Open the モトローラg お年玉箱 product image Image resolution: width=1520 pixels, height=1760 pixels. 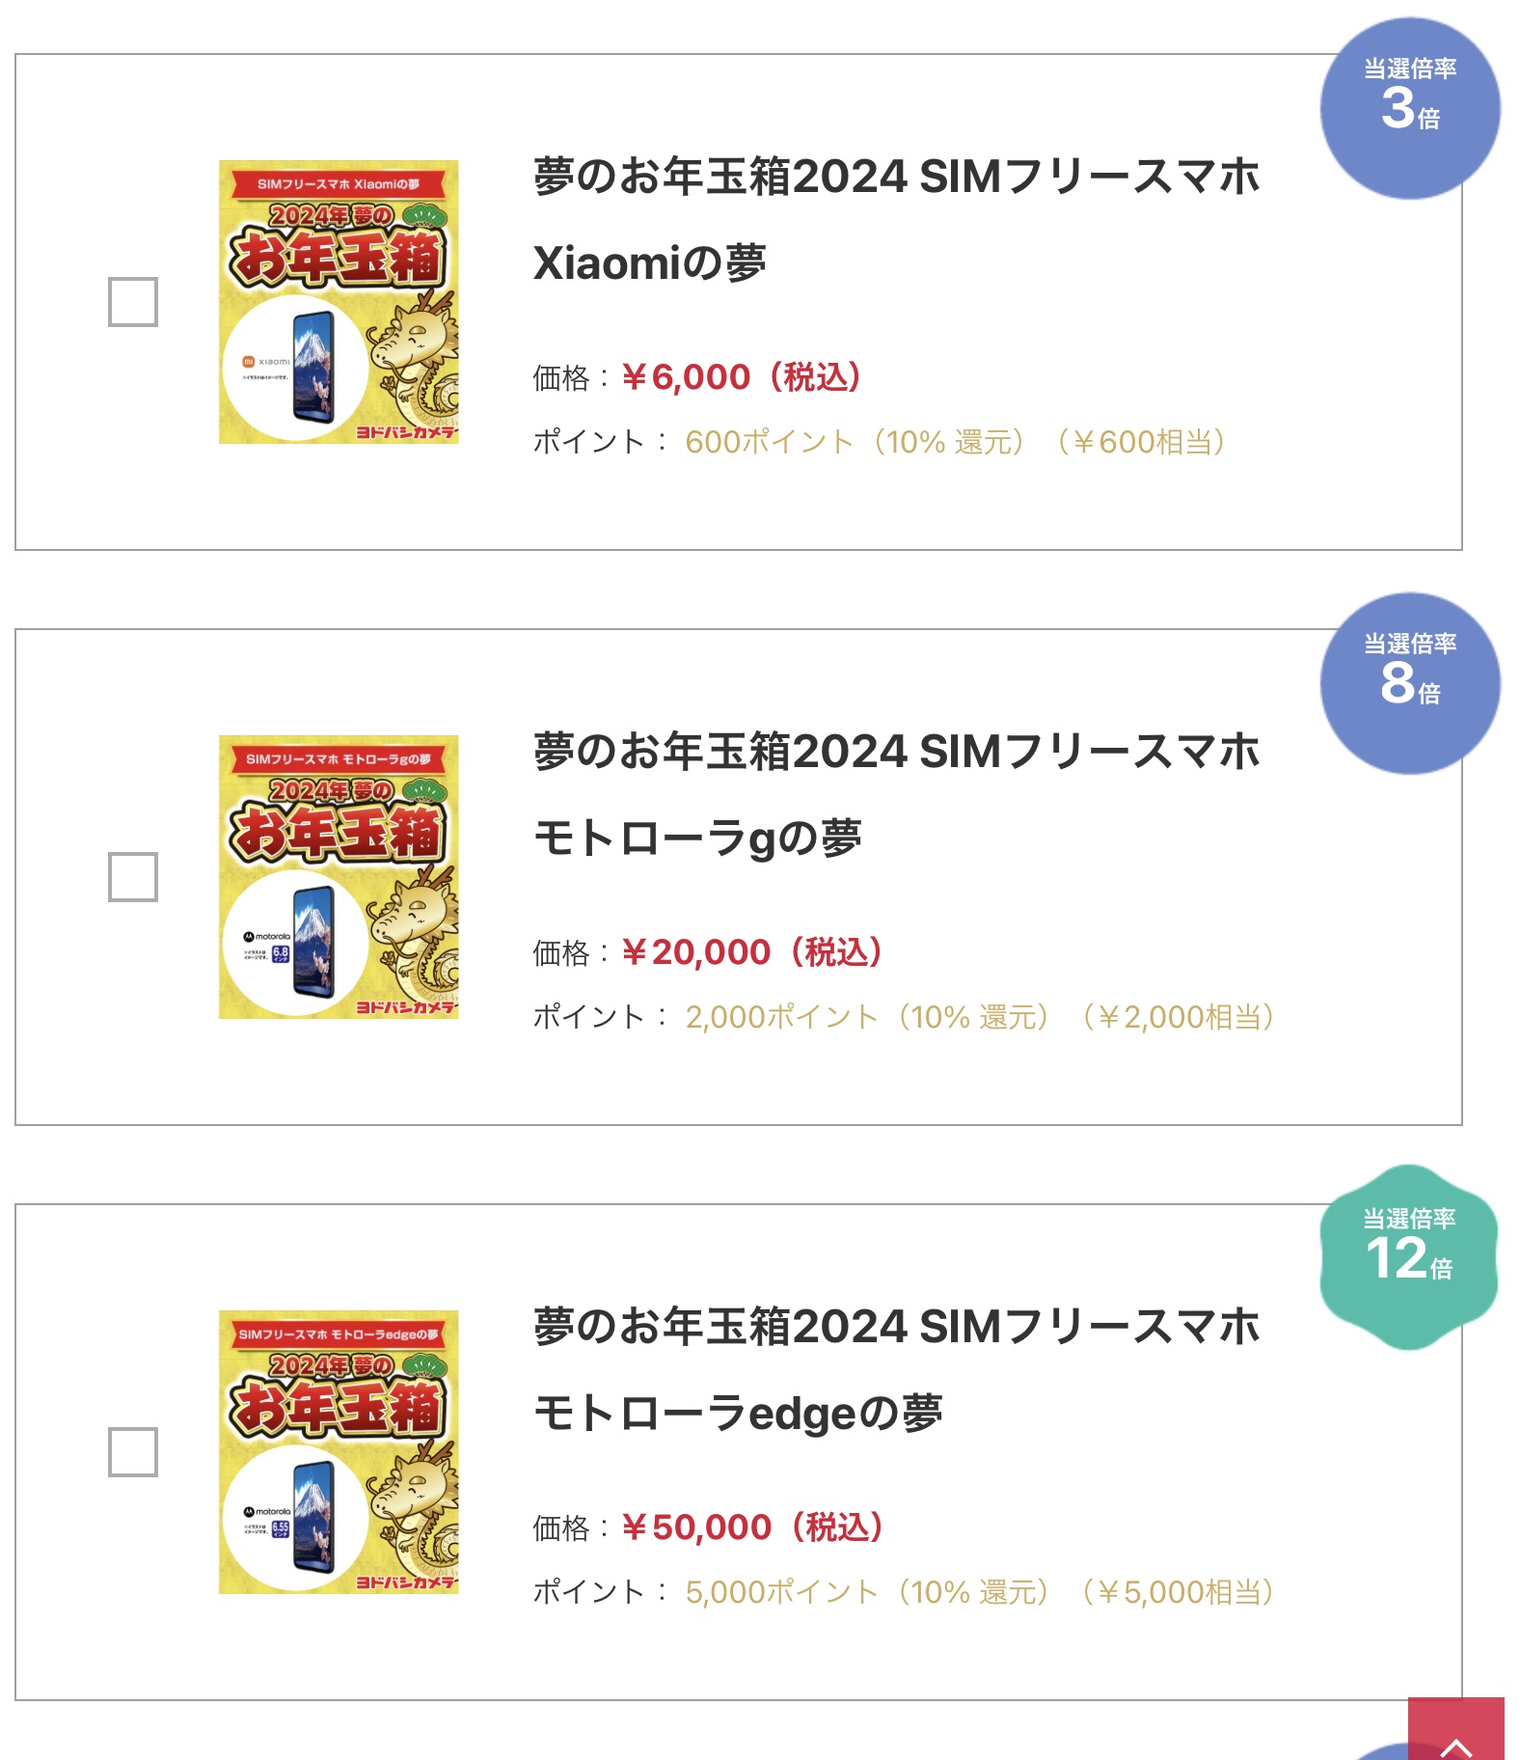tap(339, 877)
